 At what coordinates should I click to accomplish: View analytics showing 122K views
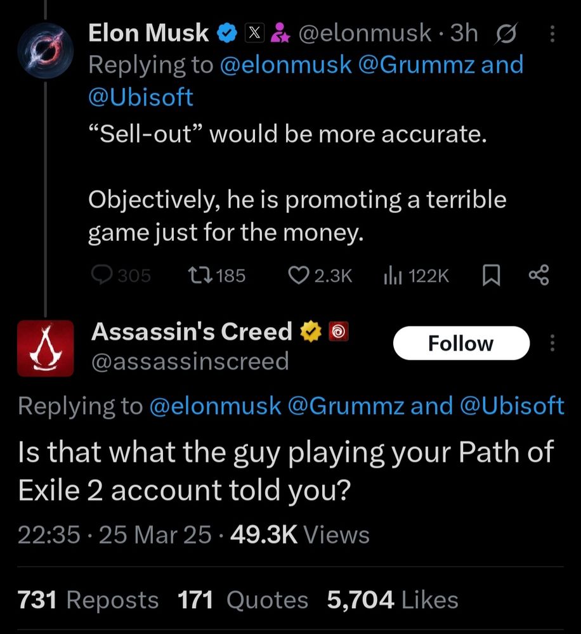pos(416,276)
